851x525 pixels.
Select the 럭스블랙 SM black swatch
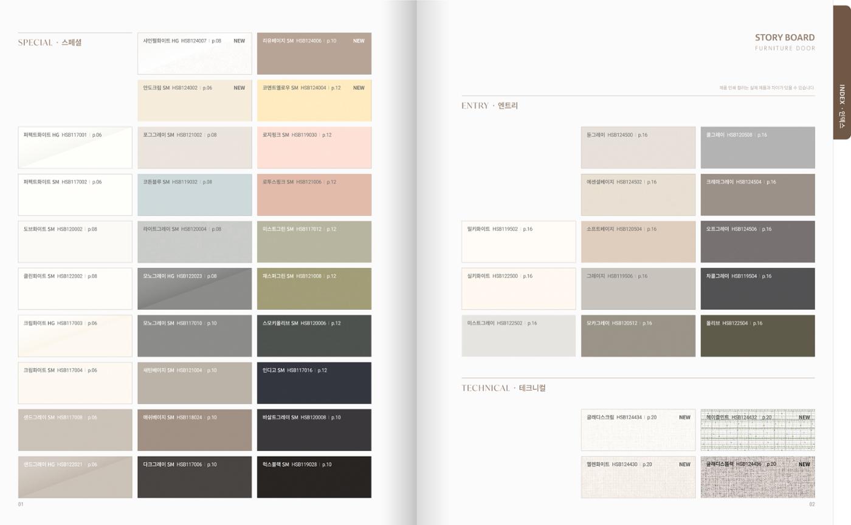click(314, 477)
